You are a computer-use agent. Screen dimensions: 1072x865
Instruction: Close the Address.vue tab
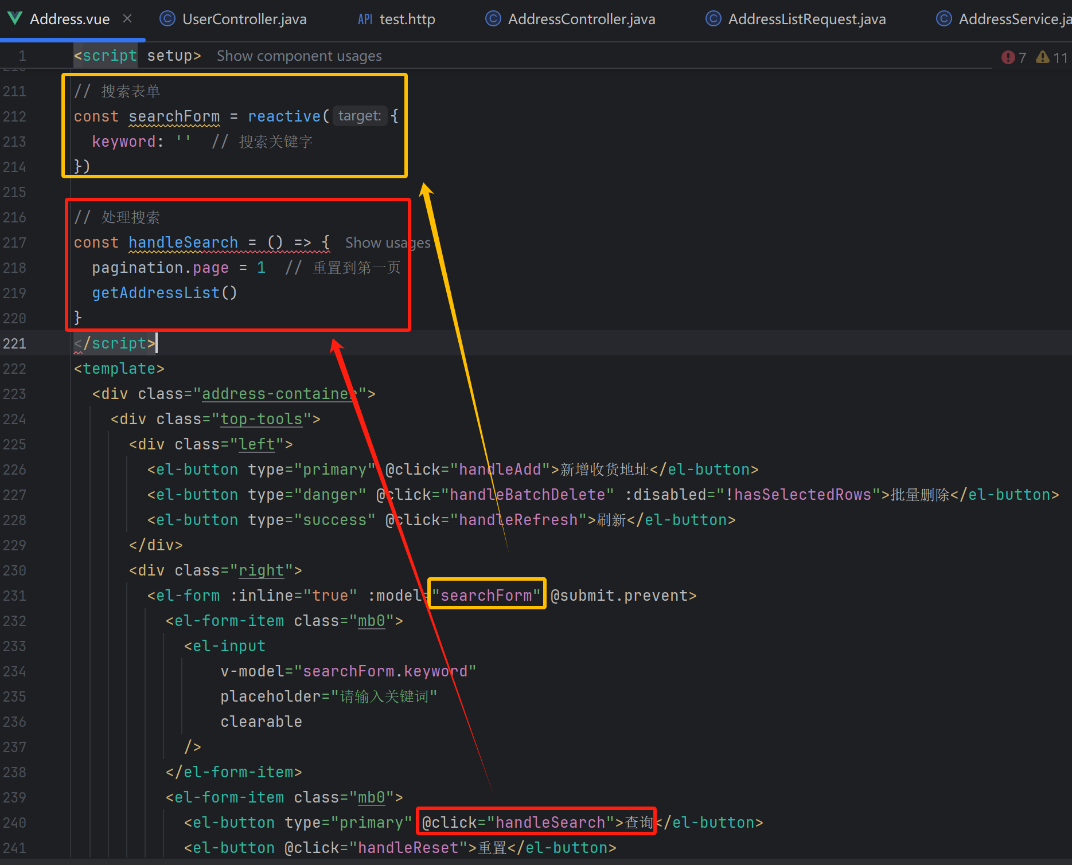click(x=127, y=19)
